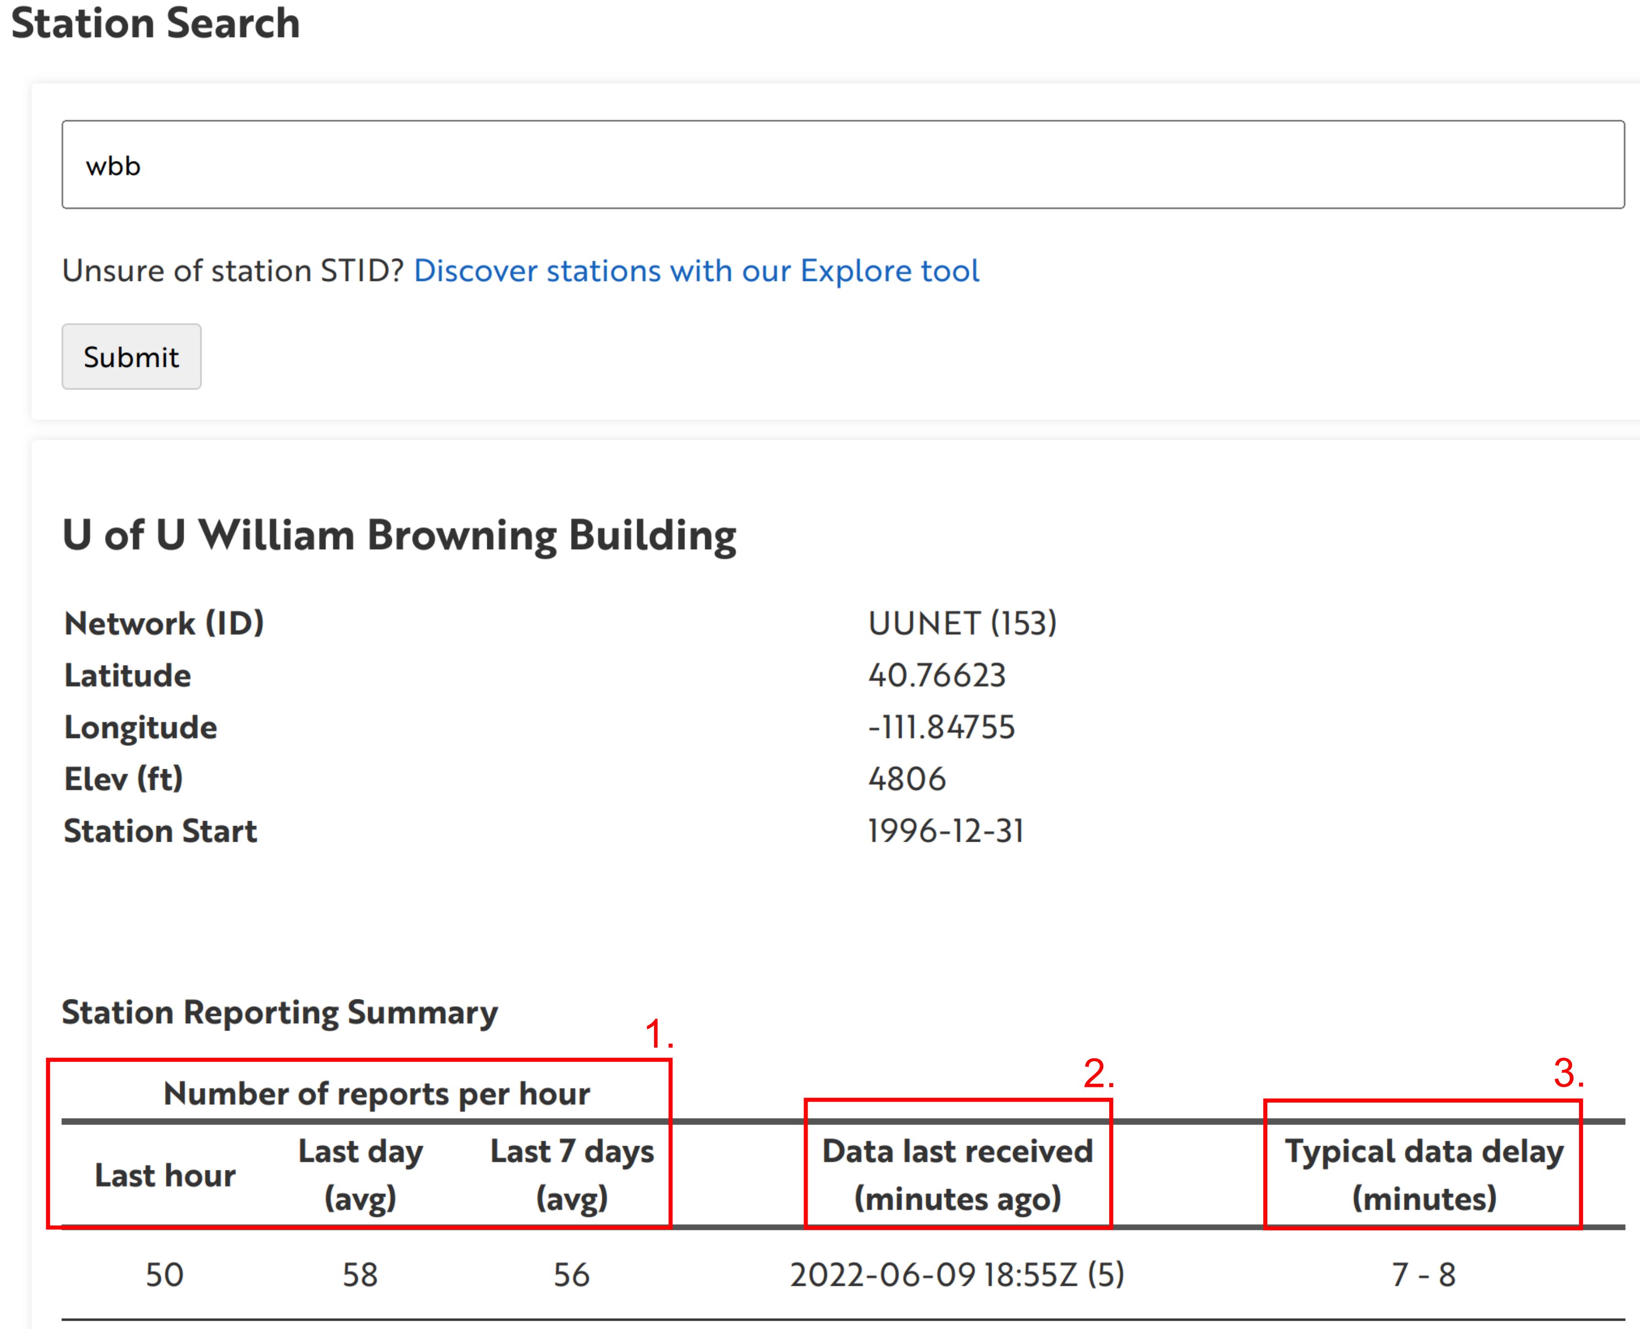
Task: Click the Last 7 days (avg) column header
Action: click(x=572, y=1175)
